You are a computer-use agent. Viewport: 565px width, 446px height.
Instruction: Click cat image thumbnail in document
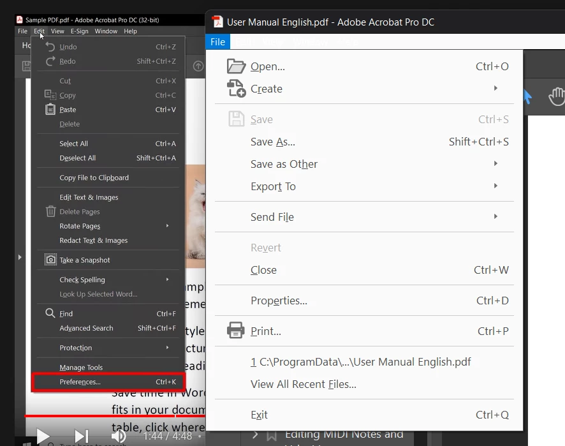pos(195,216)
